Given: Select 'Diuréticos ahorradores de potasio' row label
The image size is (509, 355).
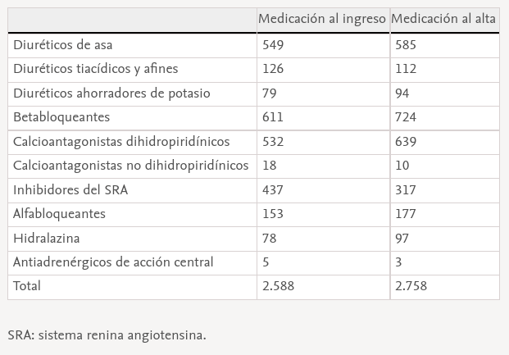Looking at the screenshot, I should pos(111,93).
